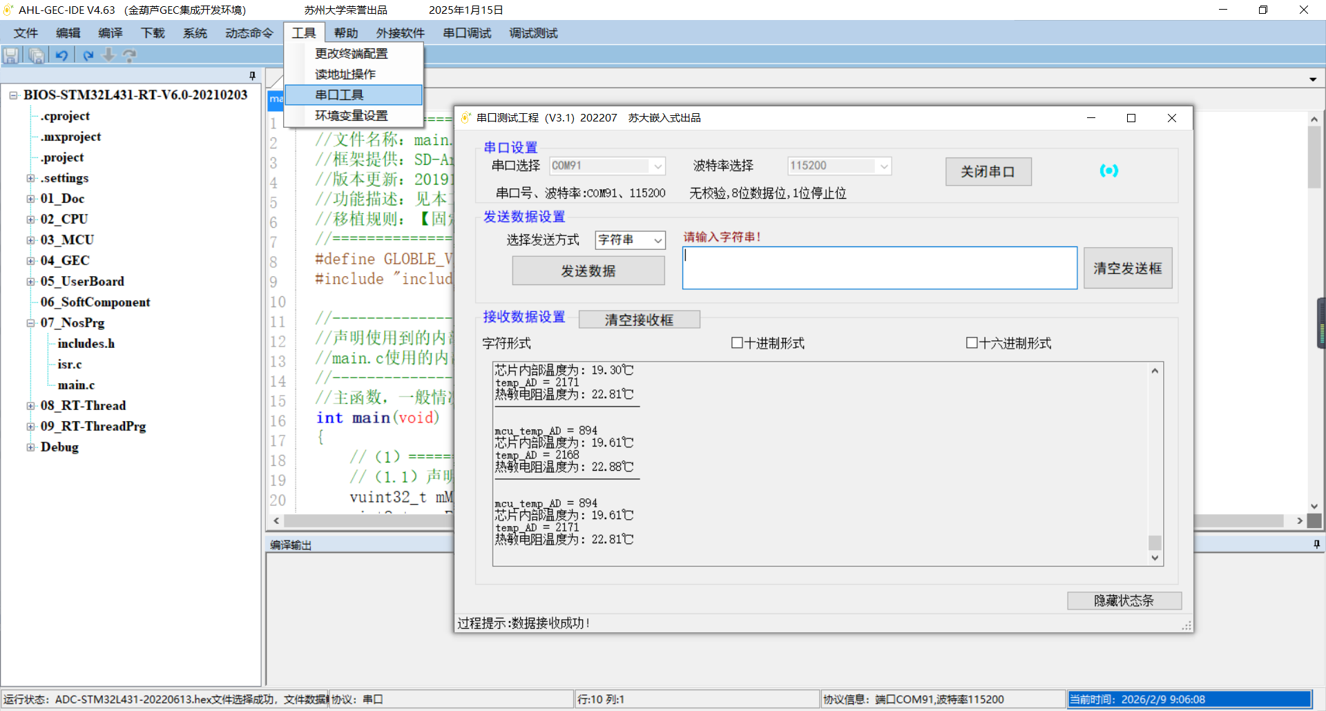Screen dimensions: 1326x711
Task: Select 环境变量设置 from the 工具 menu
Action: click(352, 116)
